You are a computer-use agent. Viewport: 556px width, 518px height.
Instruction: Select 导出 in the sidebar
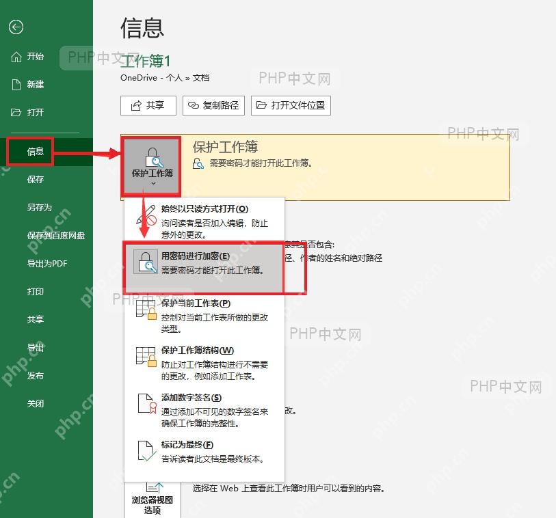coord(47,348)
